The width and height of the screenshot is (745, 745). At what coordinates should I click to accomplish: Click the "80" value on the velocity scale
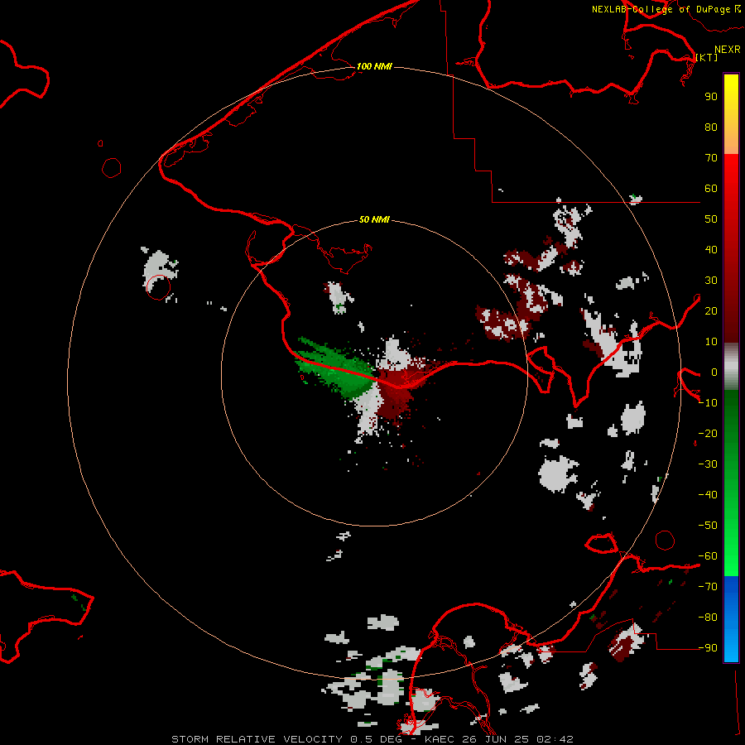[711, 127]
